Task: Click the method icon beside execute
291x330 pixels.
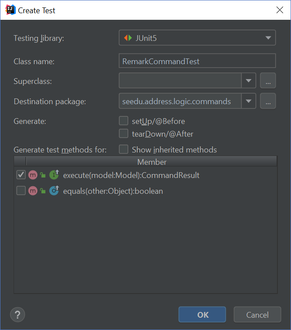Action: 33,175
